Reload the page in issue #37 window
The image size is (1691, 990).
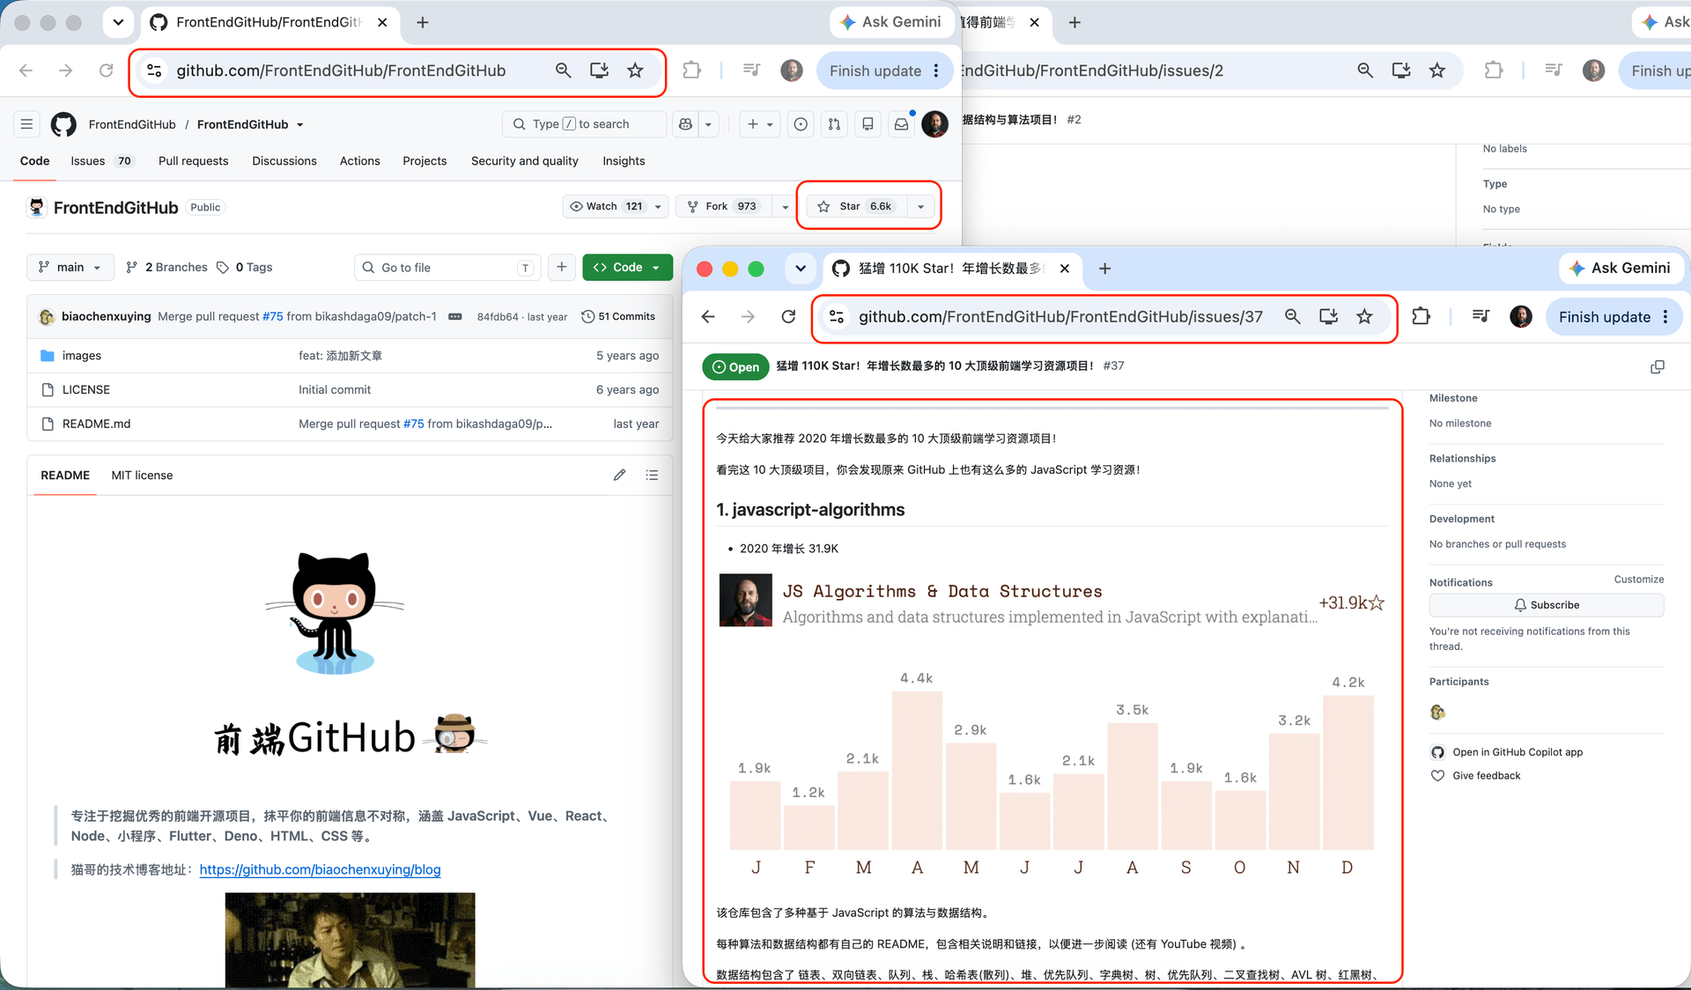tap(788, 317)
